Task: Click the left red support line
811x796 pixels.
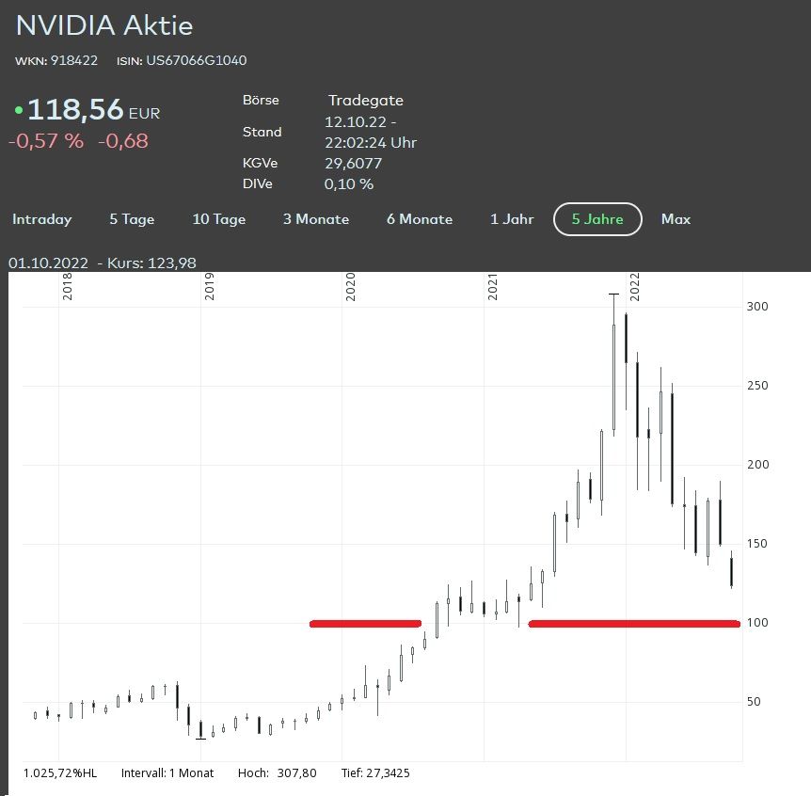Action: [x=365, y=622]
